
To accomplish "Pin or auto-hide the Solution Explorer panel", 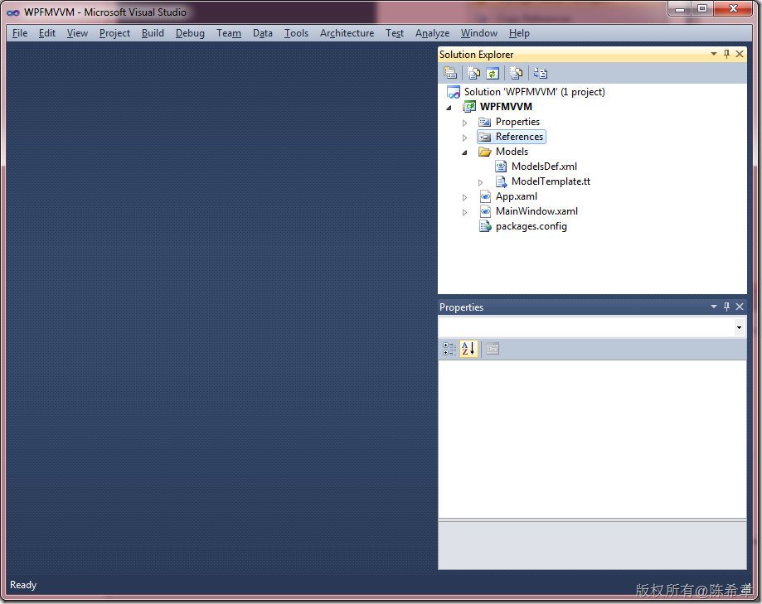I will pyautogui.click(x=726, y=54).
